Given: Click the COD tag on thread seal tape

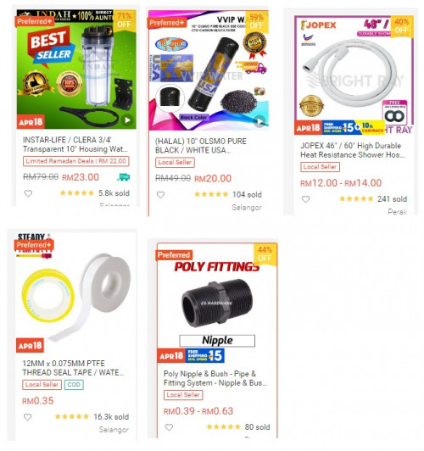Looking at the screenshot, I should point(74,385).
